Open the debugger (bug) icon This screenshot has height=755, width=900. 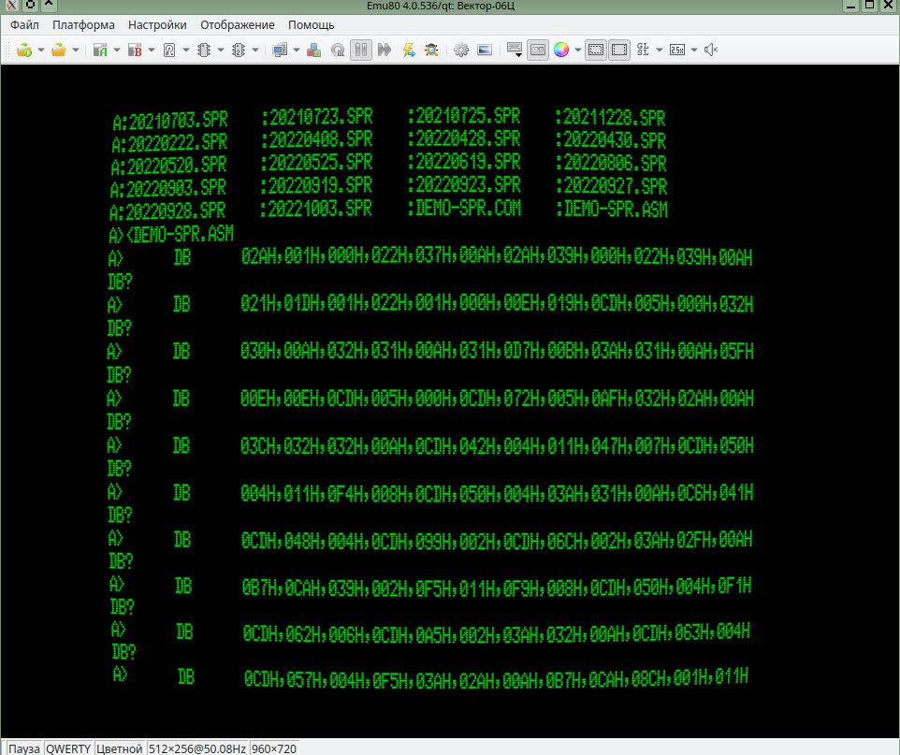[x=431, y=50]
